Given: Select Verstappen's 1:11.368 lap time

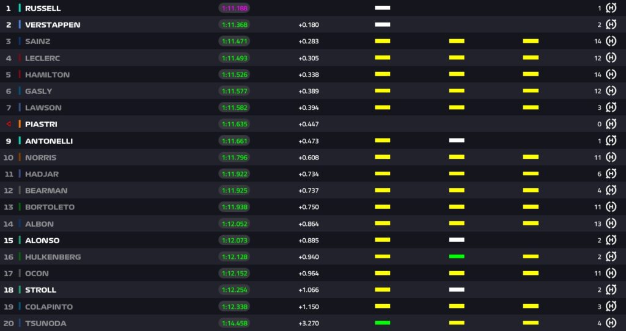Looking at the screenshot, I should pyautogui.click(x=234, y=25).
